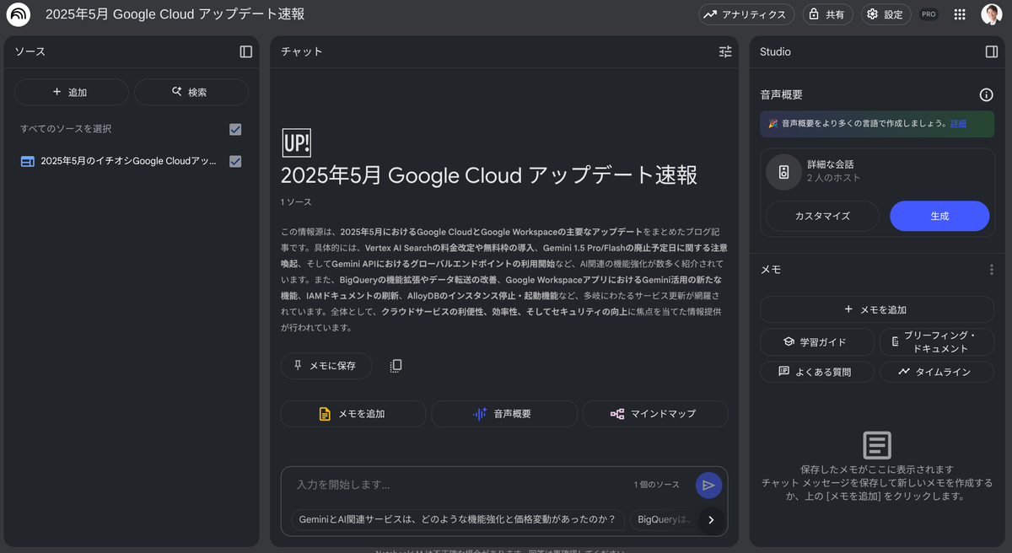Screen dimensions: 1012x553
Task: Collapse the ソース panel
Action: (246, 51)
